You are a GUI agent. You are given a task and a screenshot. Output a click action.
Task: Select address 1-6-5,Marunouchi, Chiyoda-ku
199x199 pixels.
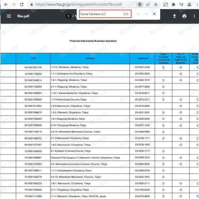point(70,106)
